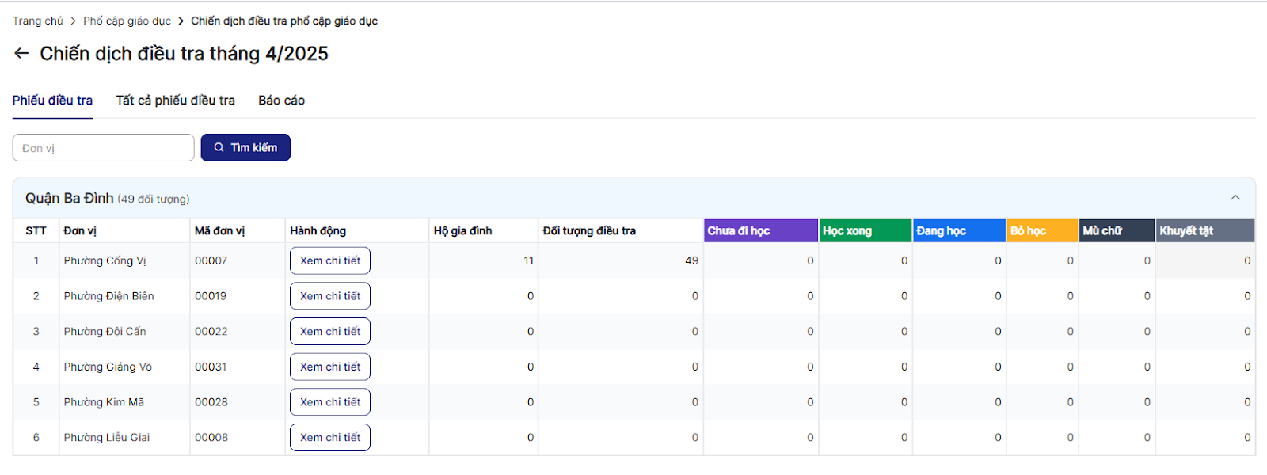View details for Phường Liễu Giai
1267x475 pixels.
[330, 437]
